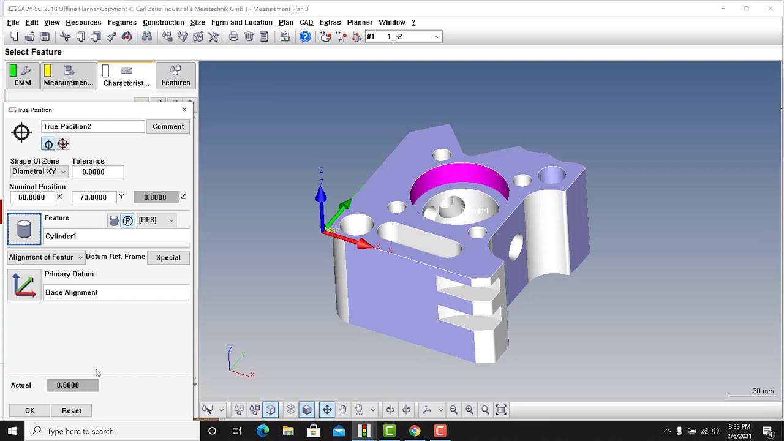Screen dimensions: 784x441
Task: Open the Shape Of Zone Diametral XY dropdown
Action: point(38,172)
